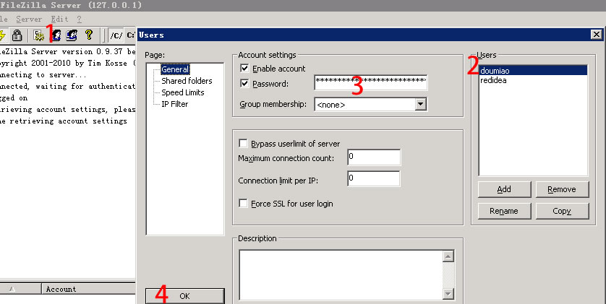Click into the masked password field
The height and width of the screenshot is (304, 606).
(371, 82)
